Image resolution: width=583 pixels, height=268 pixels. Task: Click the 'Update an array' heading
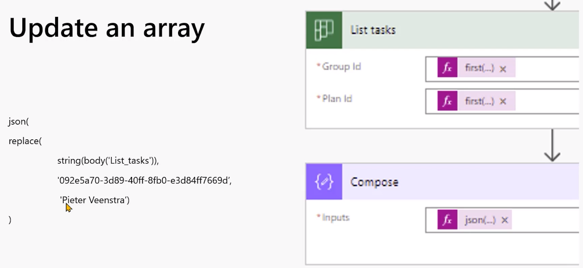point(107,28)
